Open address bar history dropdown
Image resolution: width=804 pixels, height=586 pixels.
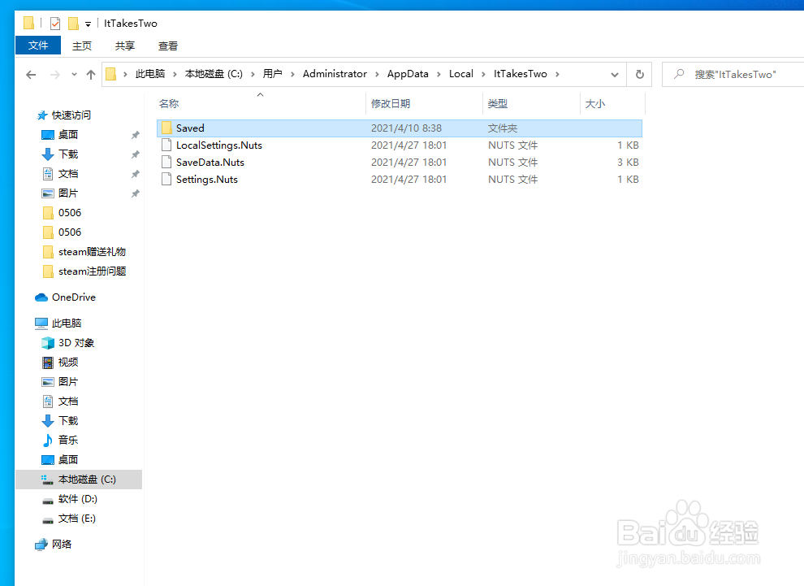pyautogui.click(x=614, y=75)
